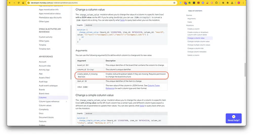
Task: Open Audit event catalogue in the sidebar
Action: (48, 86)
